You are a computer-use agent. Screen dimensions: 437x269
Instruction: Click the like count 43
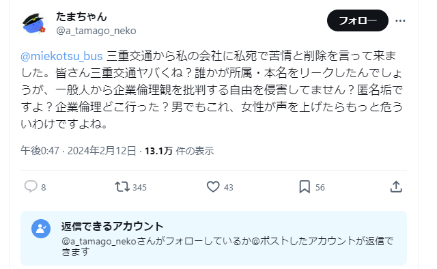[229, 188]
